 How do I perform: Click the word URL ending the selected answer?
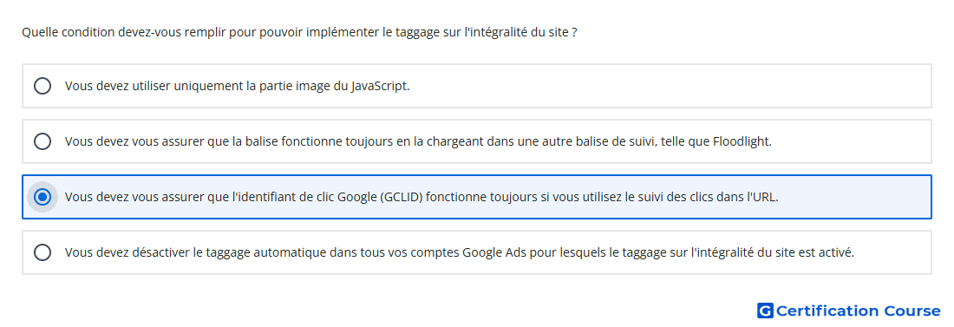(766, 197)
